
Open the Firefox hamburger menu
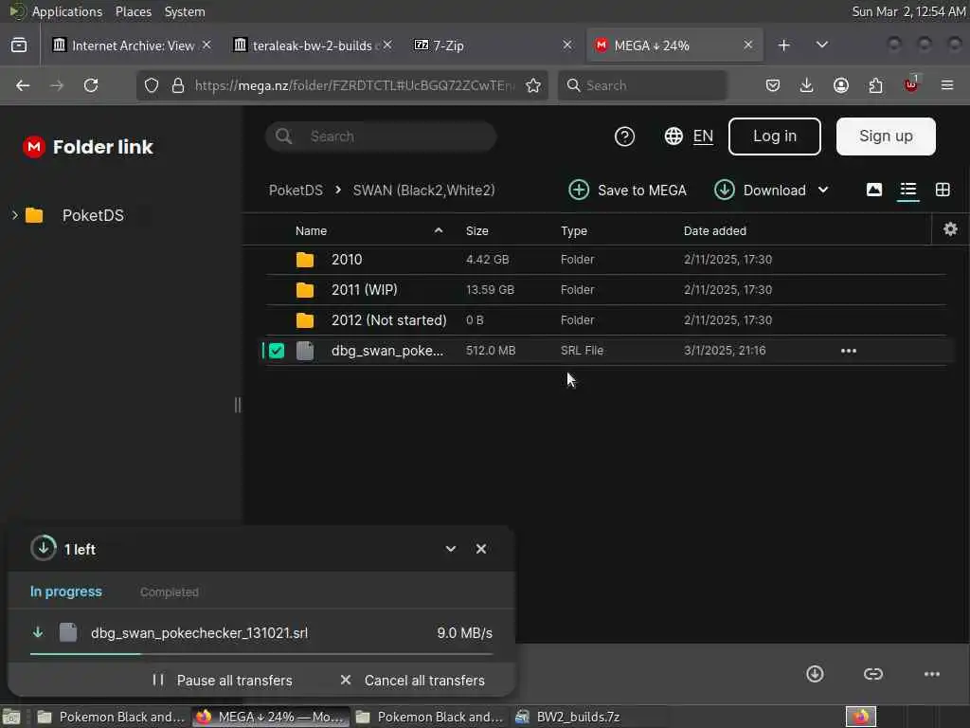tap(947, 85)
